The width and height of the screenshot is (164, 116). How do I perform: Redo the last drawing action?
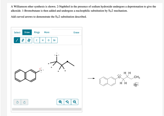[x=25, y=102]
